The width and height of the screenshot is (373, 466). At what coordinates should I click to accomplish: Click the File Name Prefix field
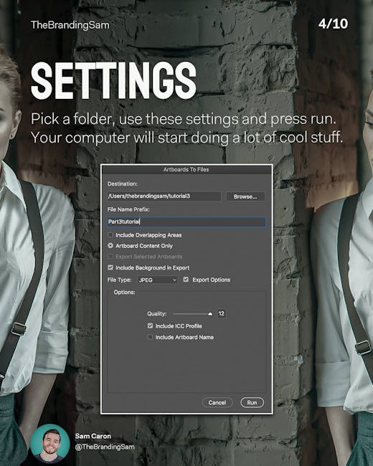[186, 222]
